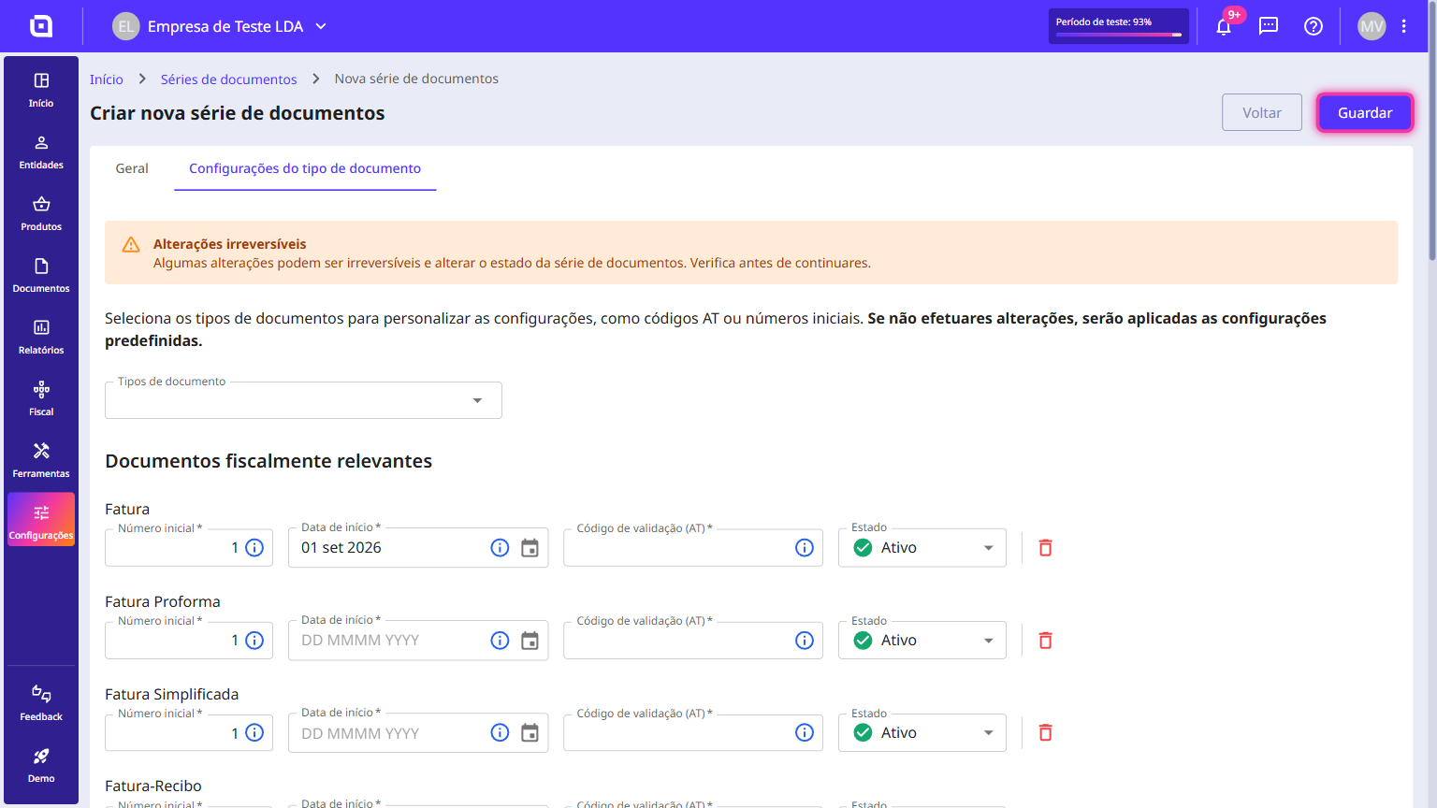The width and height of the screenshot is (1437, 808).
Task: Show info for Fatura validation code
Action: [805, 548]
